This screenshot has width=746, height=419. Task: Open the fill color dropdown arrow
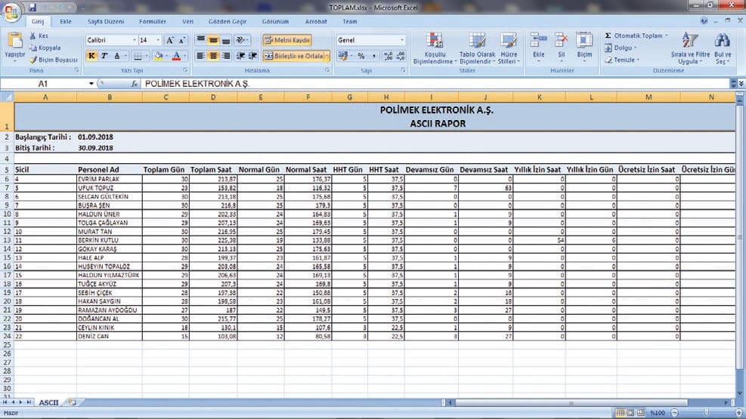(x=166, y=56)
